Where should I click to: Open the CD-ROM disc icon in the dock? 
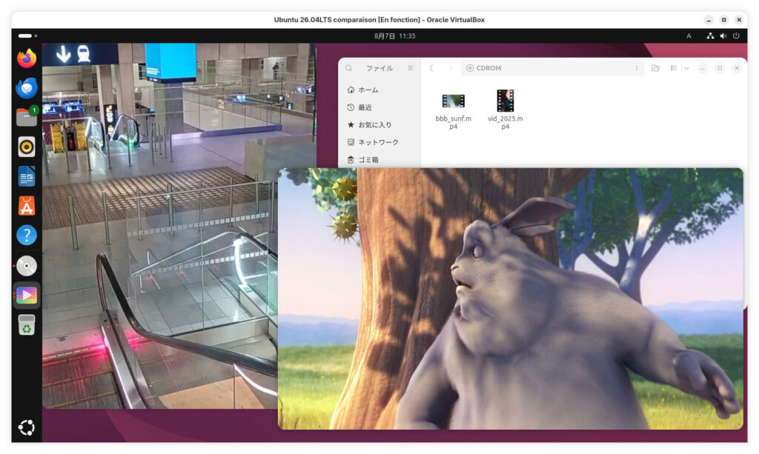coord(27,265)
